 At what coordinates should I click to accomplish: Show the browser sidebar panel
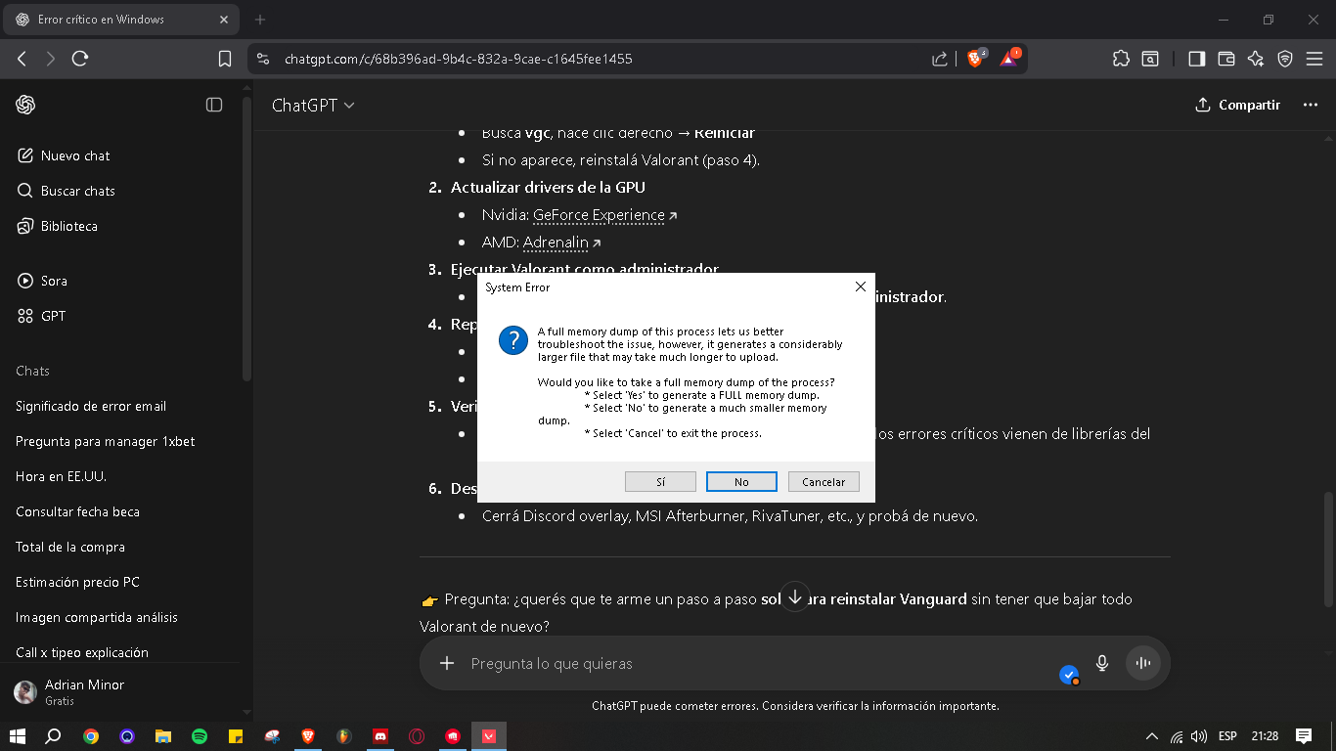(1196, 59)
